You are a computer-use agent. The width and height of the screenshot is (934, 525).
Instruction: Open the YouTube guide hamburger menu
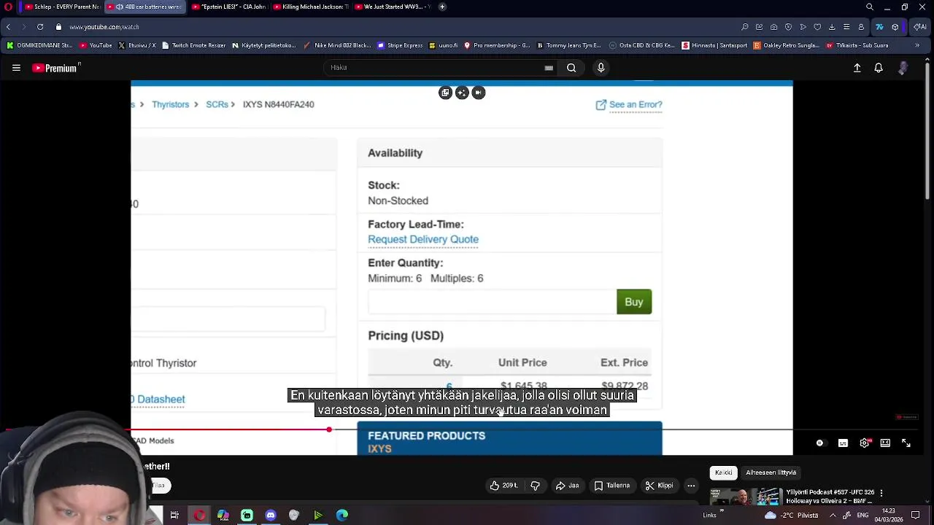tap(16, 68)
